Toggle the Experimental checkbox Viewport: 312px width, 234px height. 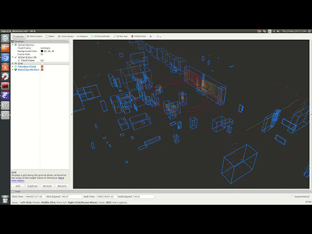(292, 196)
